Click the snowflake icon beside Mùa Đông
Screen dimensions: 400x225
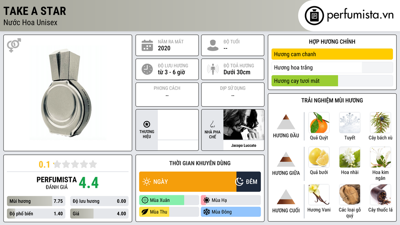[207, 212]
